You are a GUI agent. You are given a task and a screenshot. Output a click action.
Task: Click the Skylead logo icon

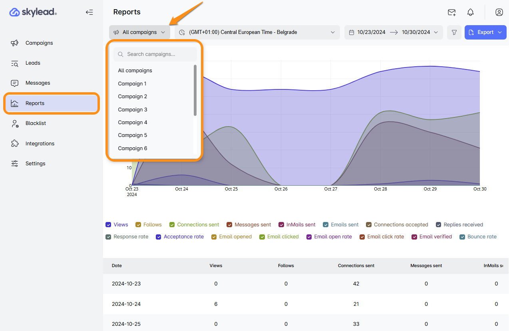(15, 12)
